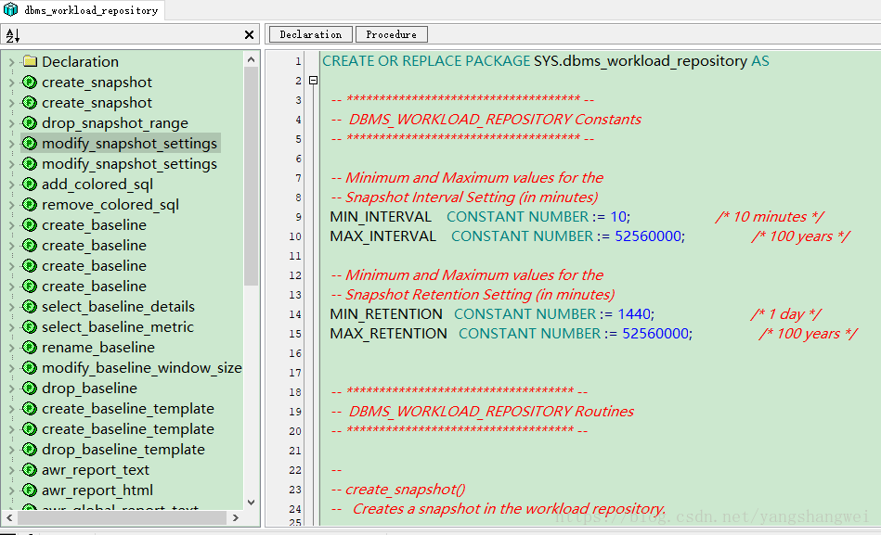Screen dimensions: 881x535
Task: Click the X icon to clear the filter
Action: click(x=248, y=34)
